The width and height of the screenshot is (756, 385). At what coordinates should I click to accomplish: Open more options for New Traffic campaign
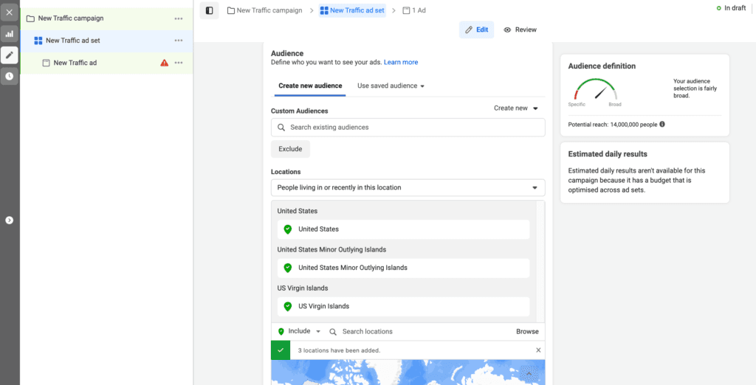tap(178, 18)
